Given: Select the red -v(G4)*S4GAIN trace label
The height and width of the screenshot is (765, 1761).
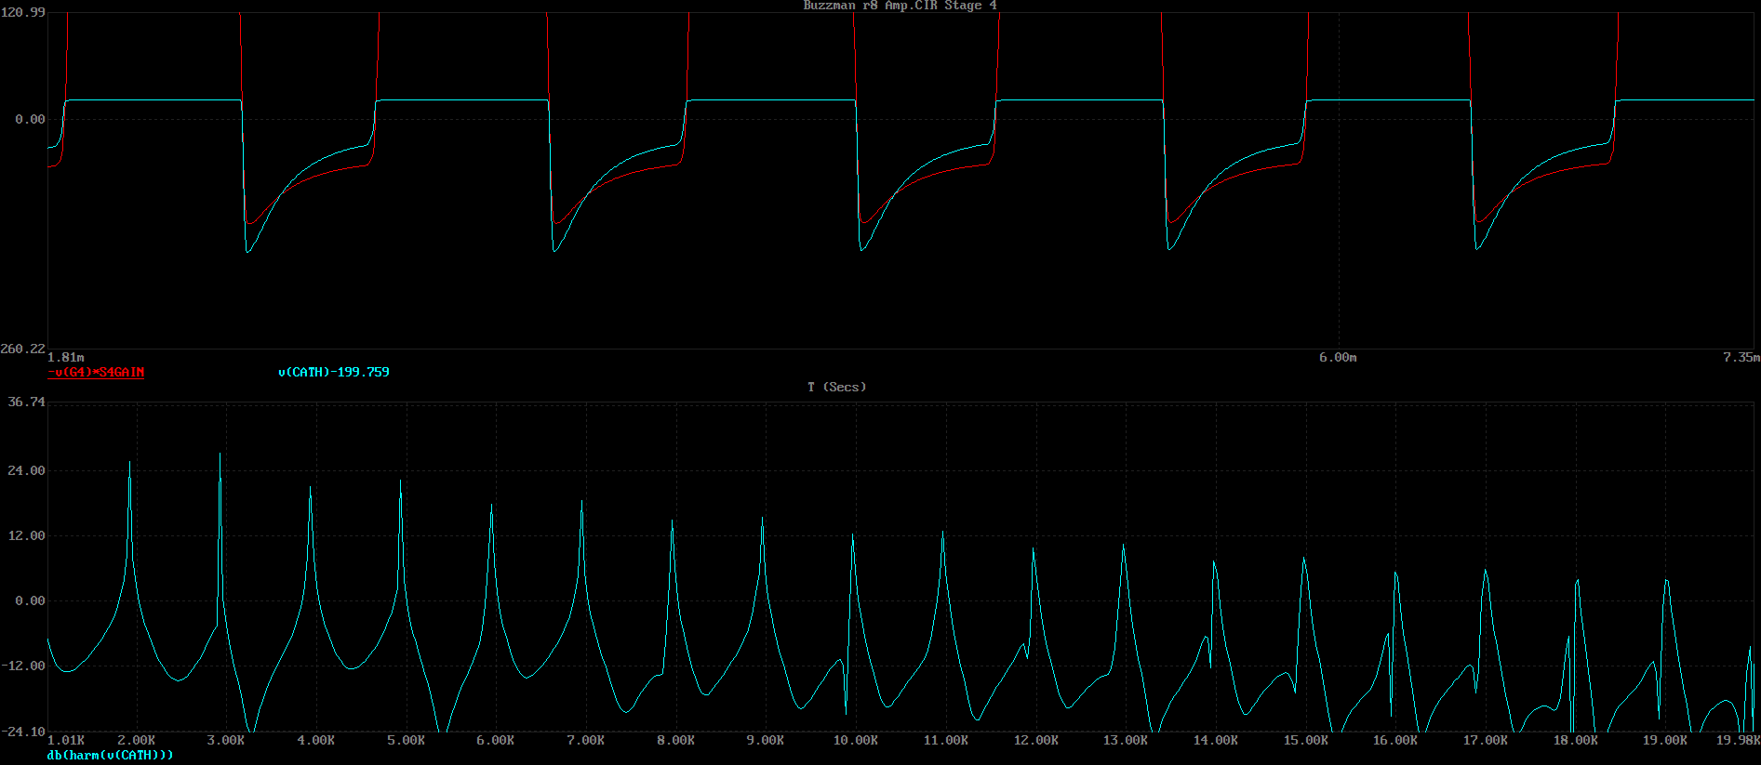Looking at the screenshot, I should 96,373.
